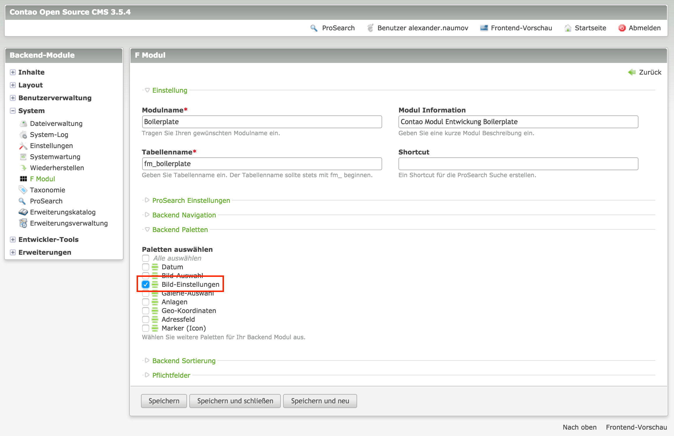Check the Alle auswählen checkbox
The image size is (674, 436).
point(146,258)
